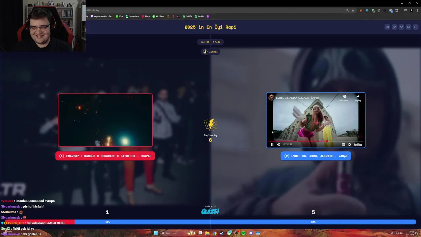Open the SoFIFA bookmark
421x237 pixels.
pyautogui.click(x=187, y=16)
